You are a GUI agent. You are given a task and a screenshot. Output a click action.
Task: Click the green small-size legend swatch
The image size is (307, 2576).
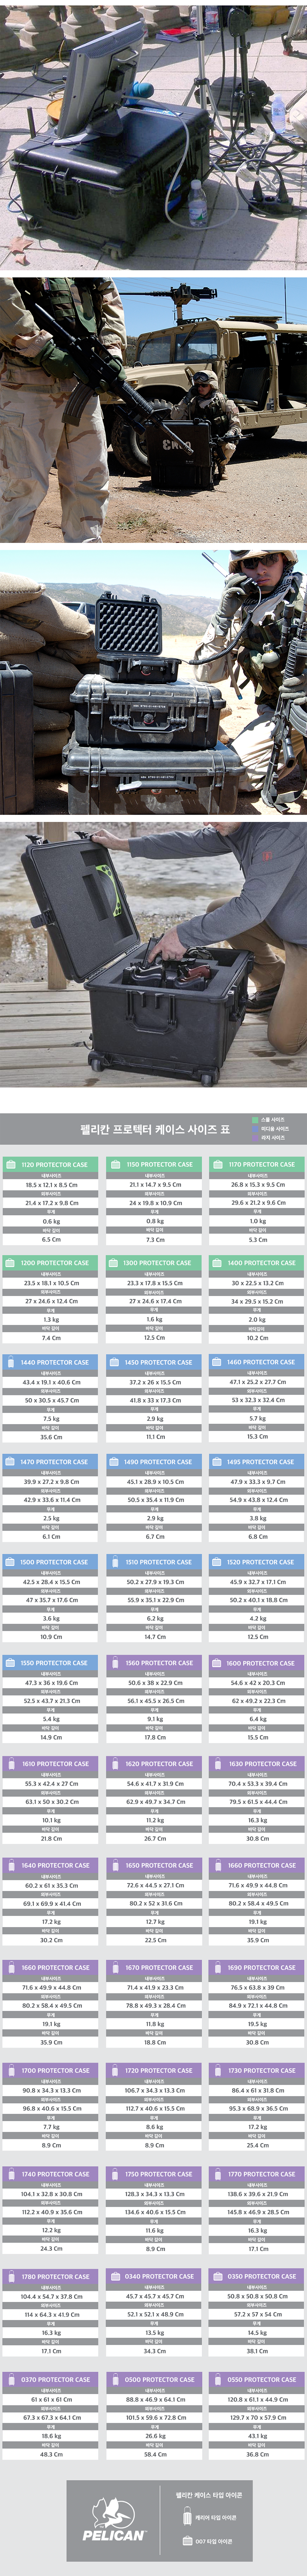[x=255, y=1119]
